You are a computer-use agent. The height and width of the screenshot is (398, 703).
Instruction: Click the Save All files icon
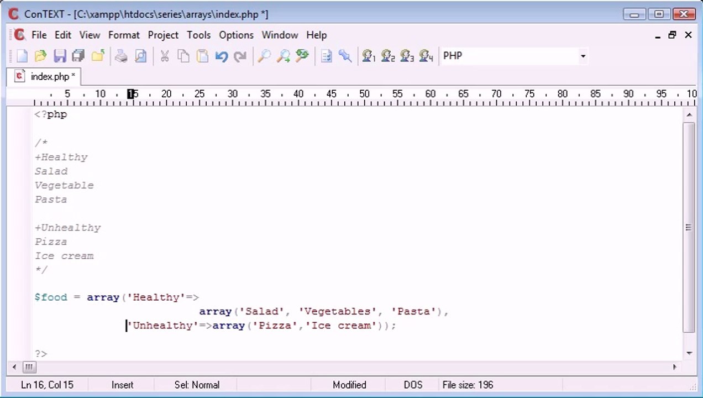point(78,56)
